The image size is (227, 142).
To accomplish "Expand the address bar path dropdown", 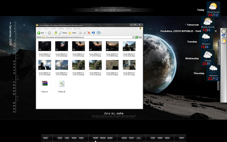I will 133,37.
